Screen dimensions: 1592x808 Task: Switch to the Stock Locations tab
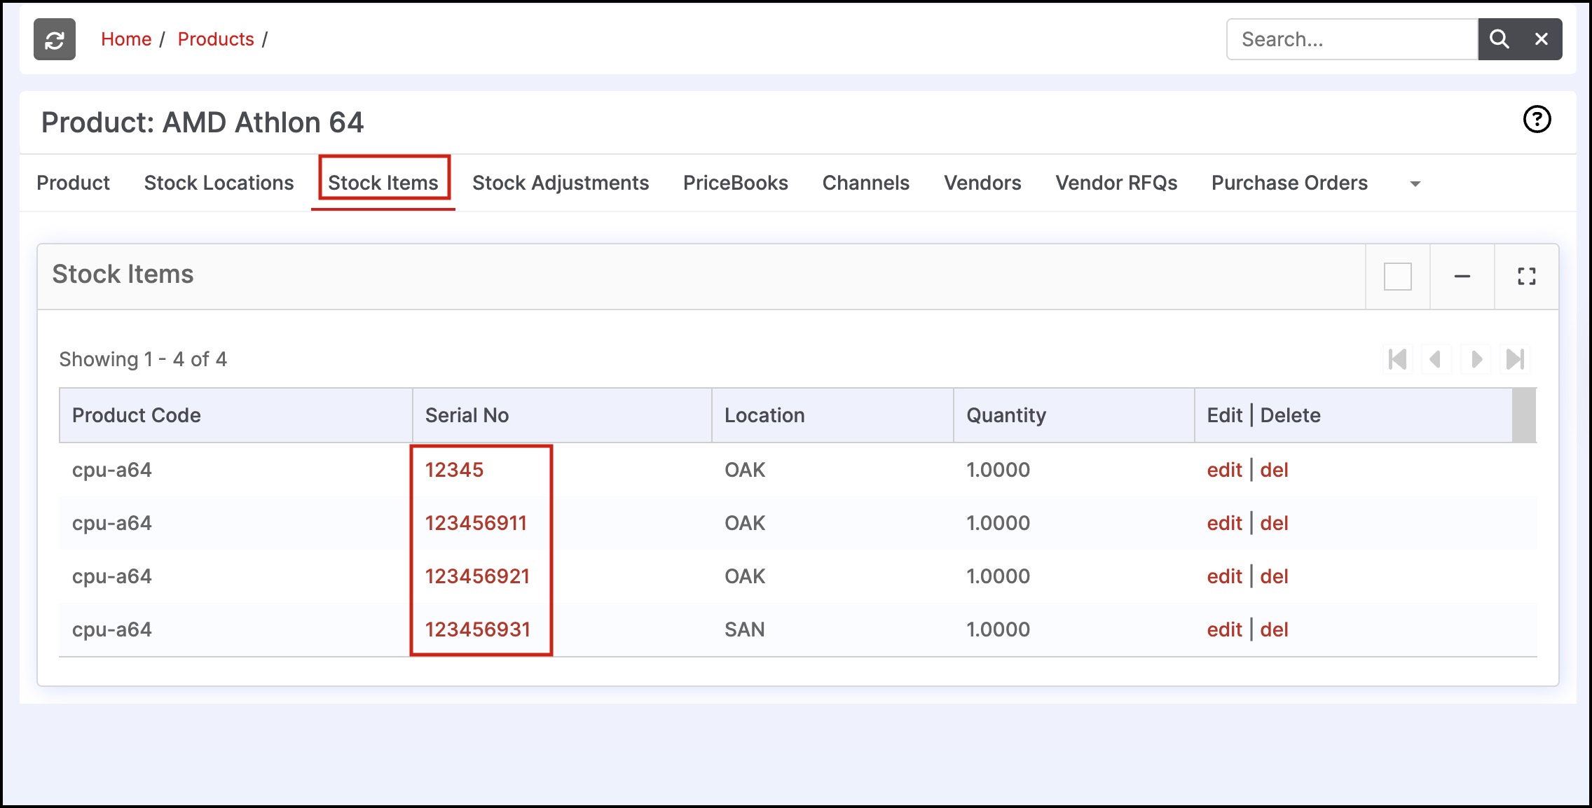pos(219,183)
